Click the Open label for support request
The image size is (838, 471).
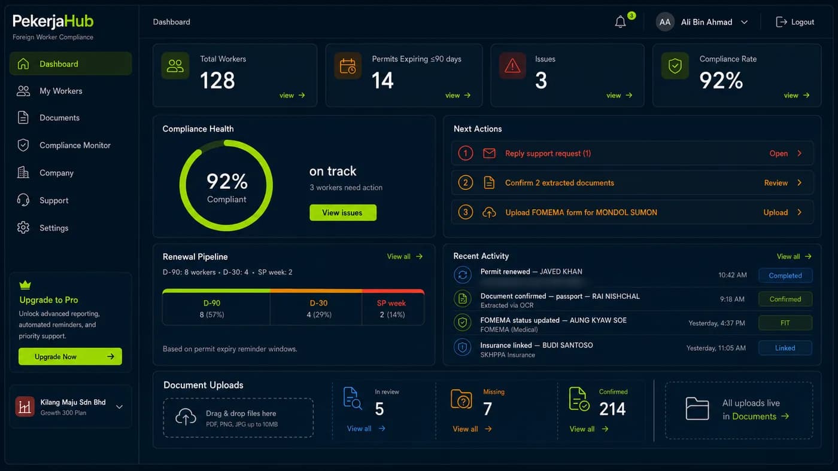click(778, 154)
